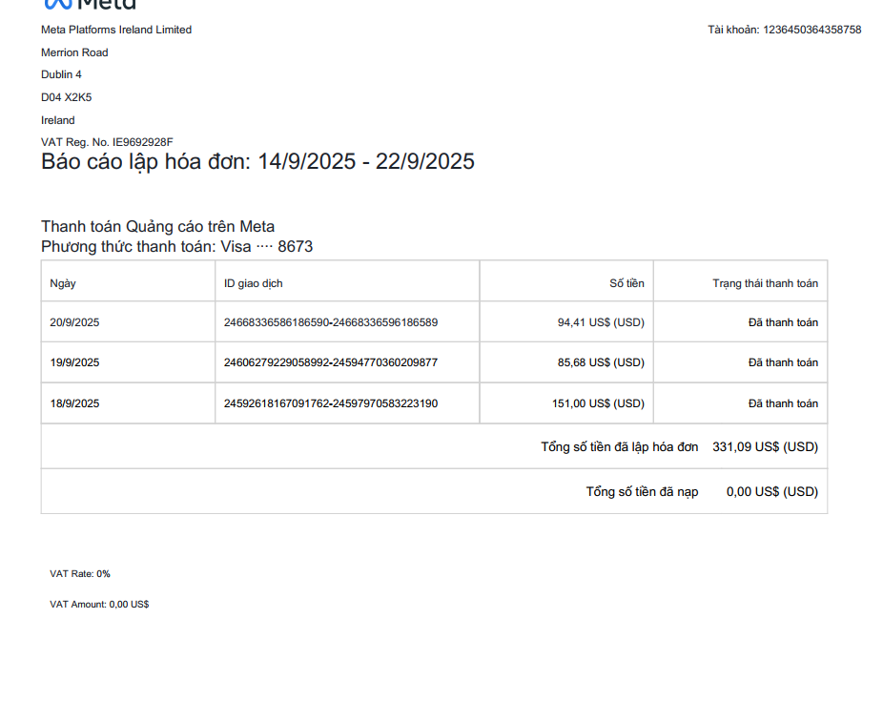Click the 'Dublin 4' address line
The height and width of the screenshot is (701, 883).
coord(61,74)
